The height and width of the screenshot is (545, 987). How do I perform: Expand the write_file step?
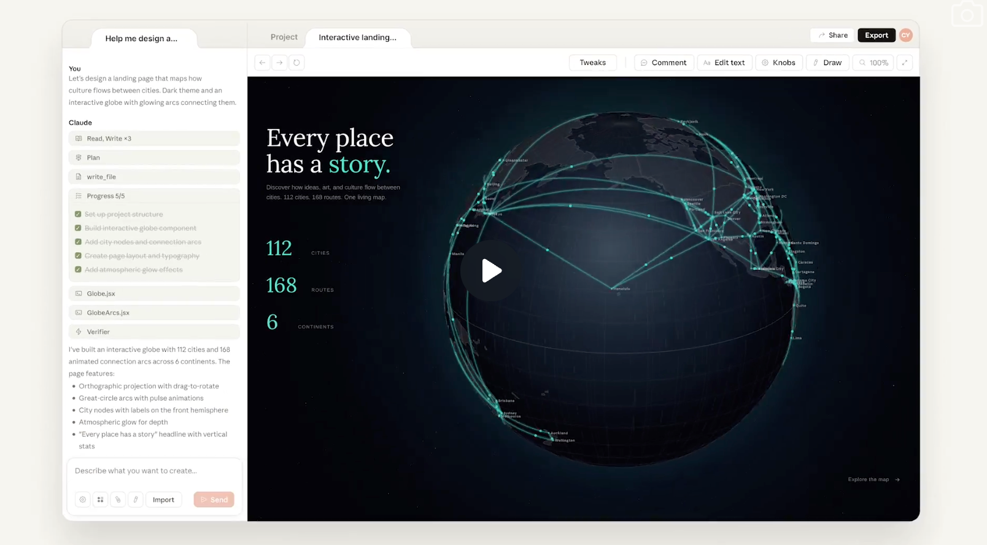154,177
